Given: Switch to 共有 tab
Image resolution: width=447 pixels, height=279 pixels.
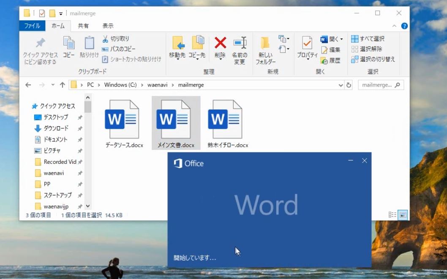Looking at the screenshot, I should [83, 26].
